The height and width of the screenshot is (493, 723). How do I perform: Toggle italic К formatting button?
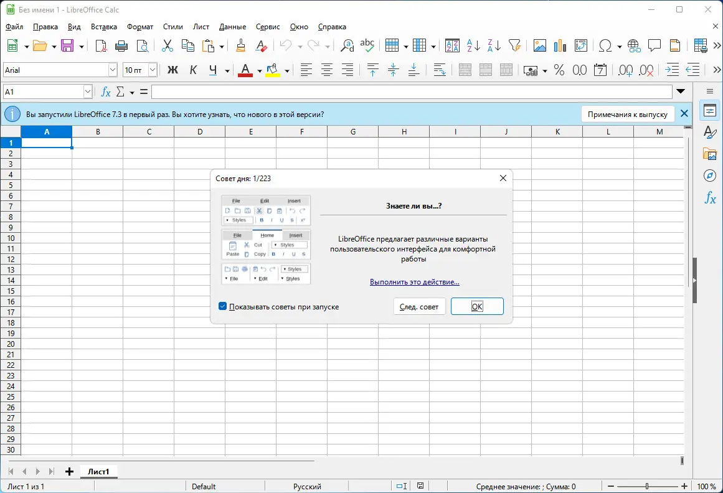(x=193, y=70)
